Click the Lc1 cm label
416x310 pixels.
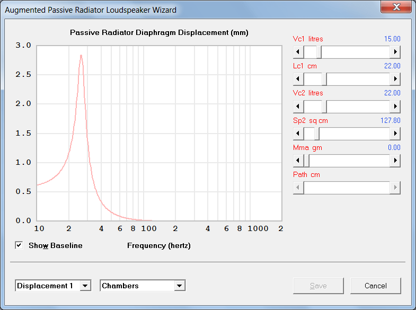[x=305, y=66]
